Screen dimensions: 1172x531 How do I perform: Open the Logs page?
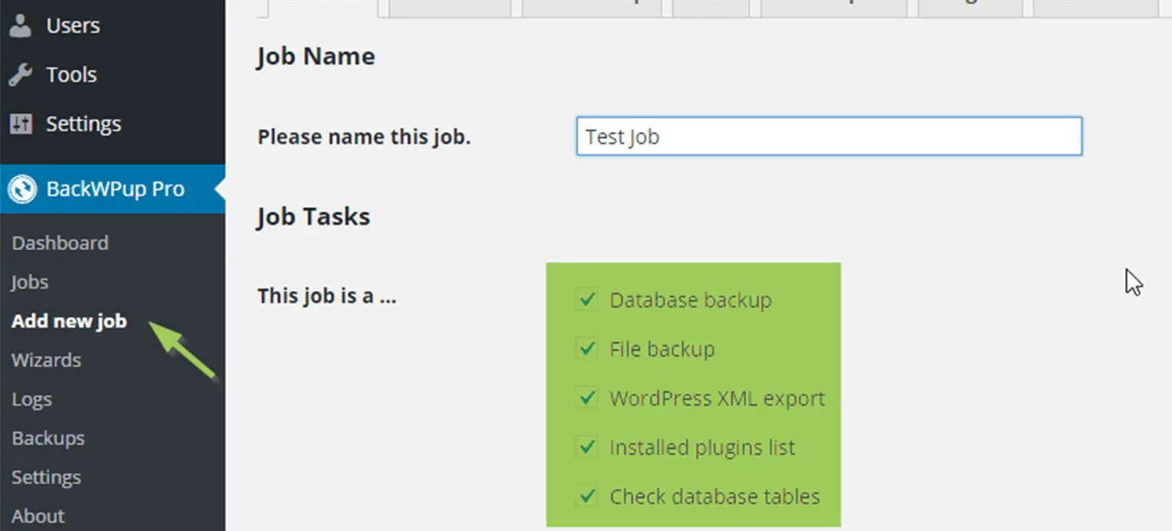coord(32,399)
